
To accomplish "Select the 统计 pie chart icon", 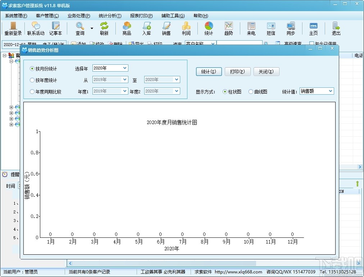I will (x=209, y=29).
